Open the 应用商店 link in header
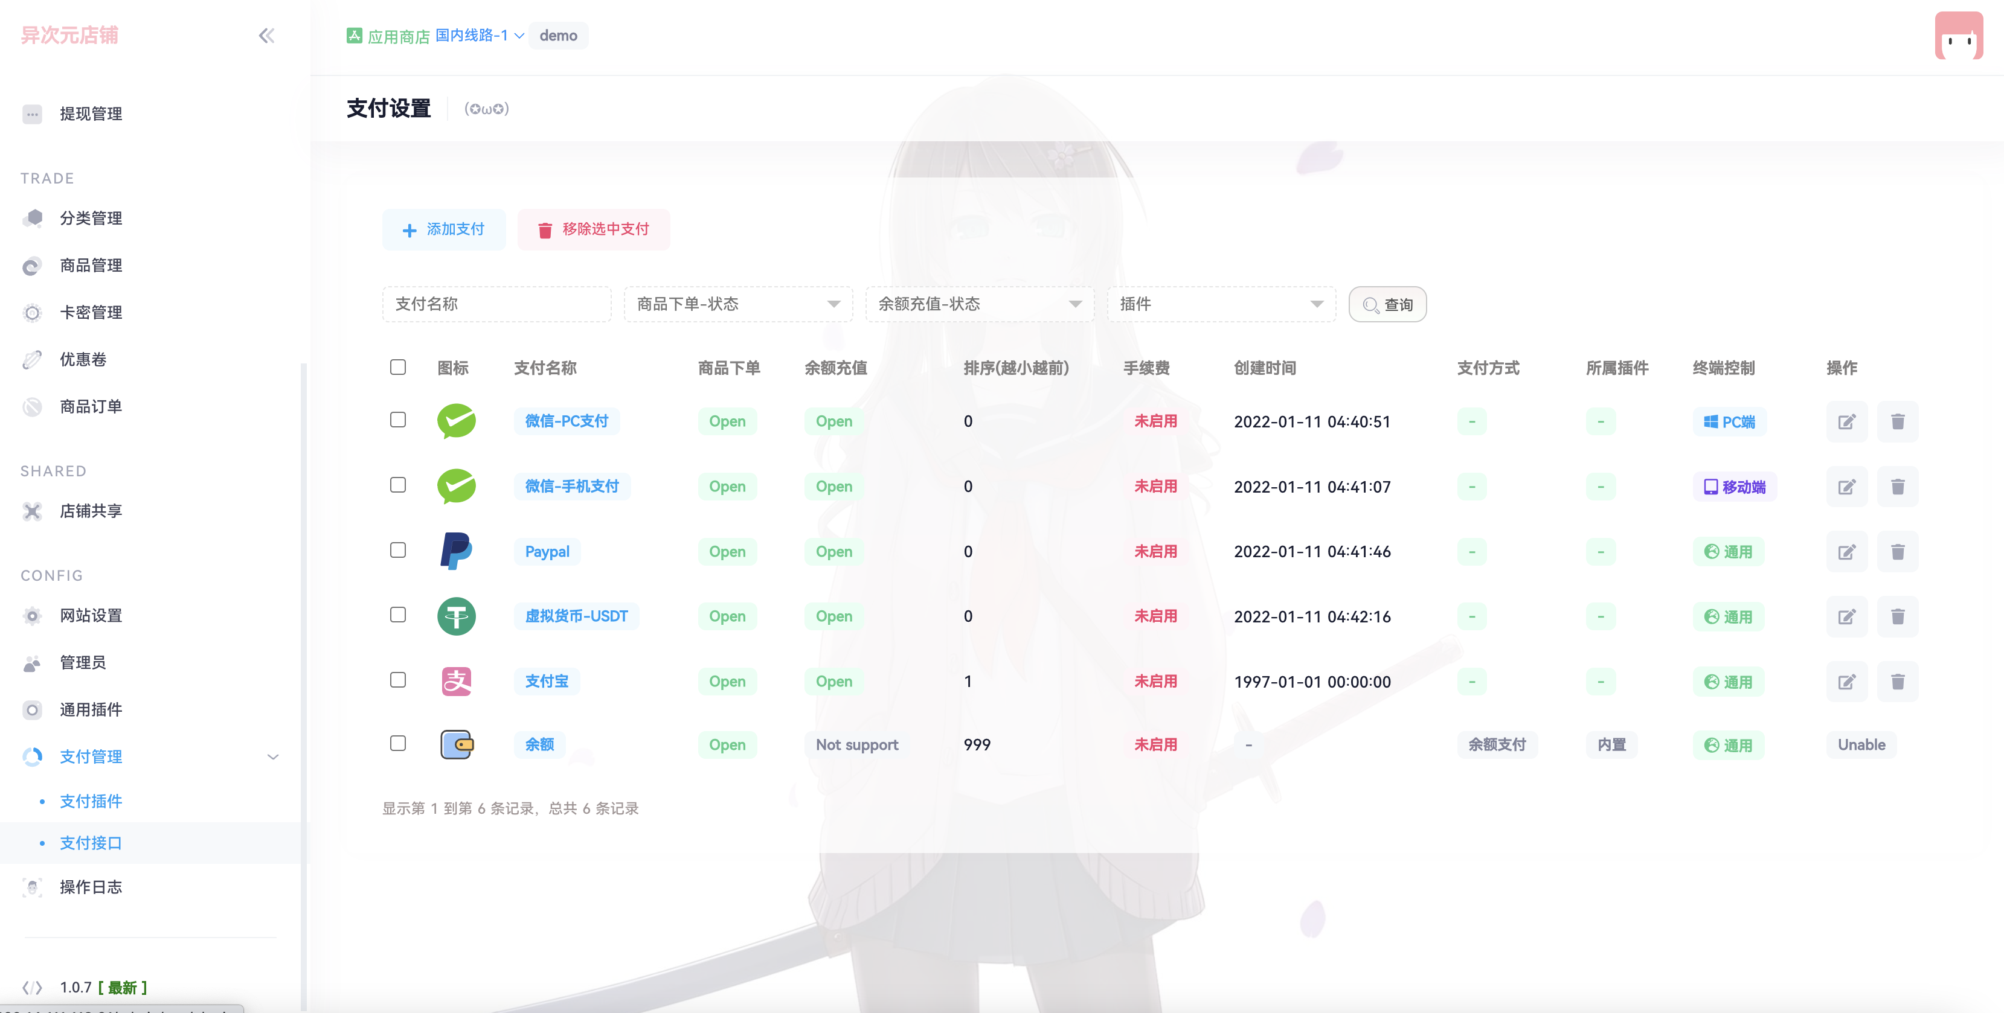This screenshot has width=2004, height=1013. (x=398, y=37)
